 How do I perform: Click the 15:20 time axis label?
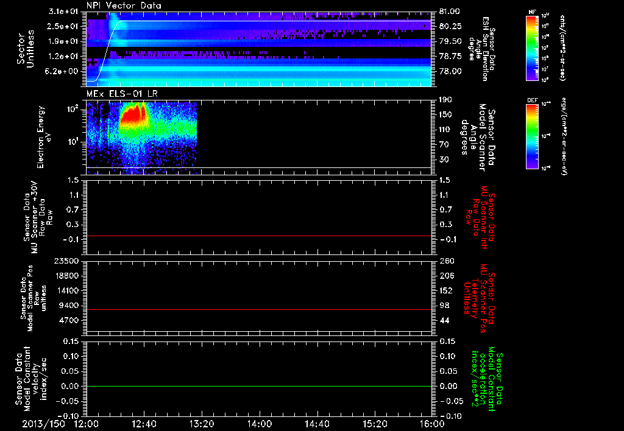tap(375, 424)
